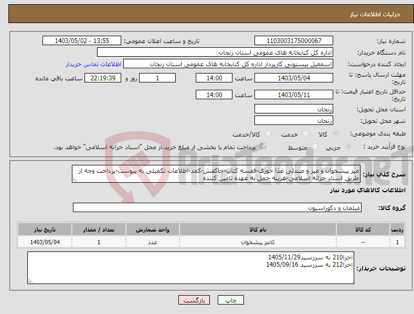The image size is (414, 314).
Task: Click the resize handle of buyer notes box
Action: [x=30, y=281]
